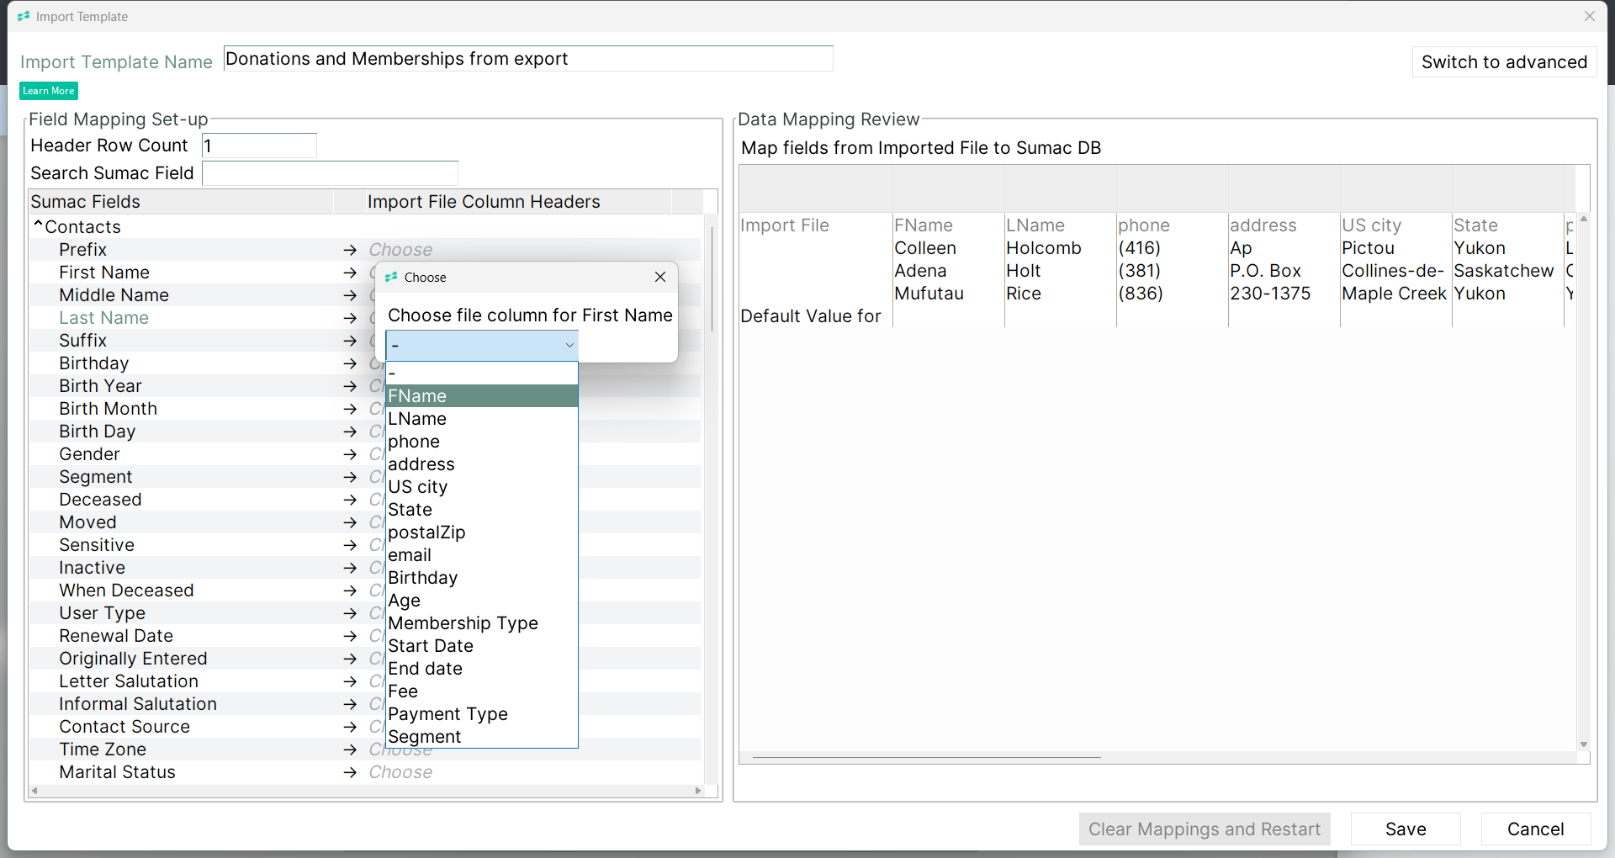Image resolution: width=1615 pixels, height=858 pixels.
Task: Select postalZip option
Action: (x=482, y=532)
